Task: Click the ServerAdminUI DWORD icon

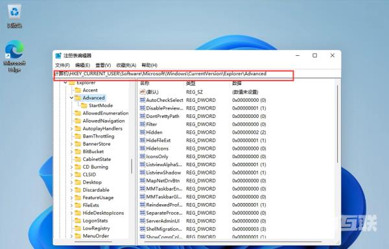Action: tap(143, 221)
